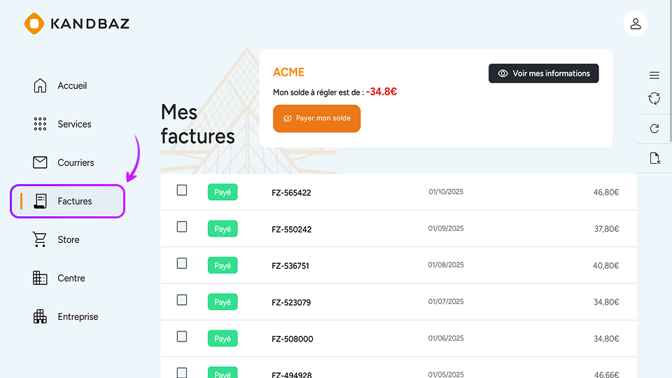Select the checkbox for invoice FZ-550242

[182, 227]
